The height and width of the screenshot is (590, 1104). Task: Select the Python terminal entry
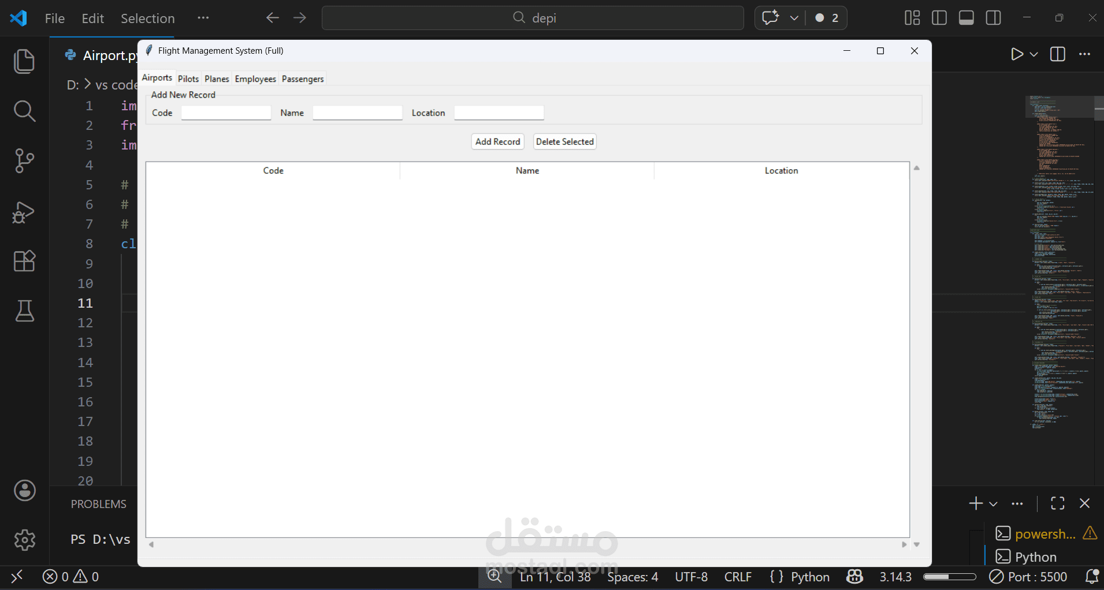[x=1027, y=557]
